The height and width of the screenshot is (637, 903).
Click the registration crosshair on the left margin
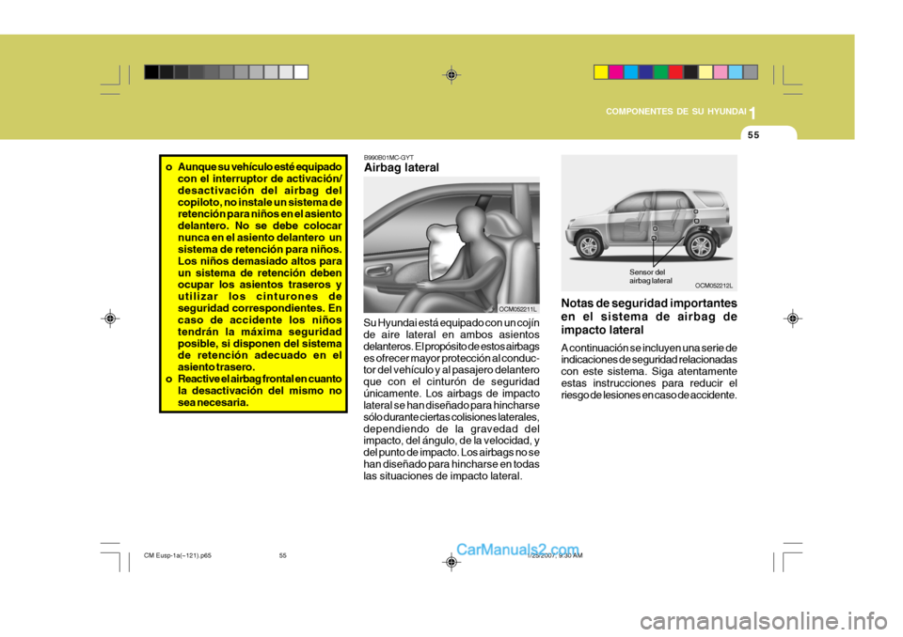coord(110,318)
